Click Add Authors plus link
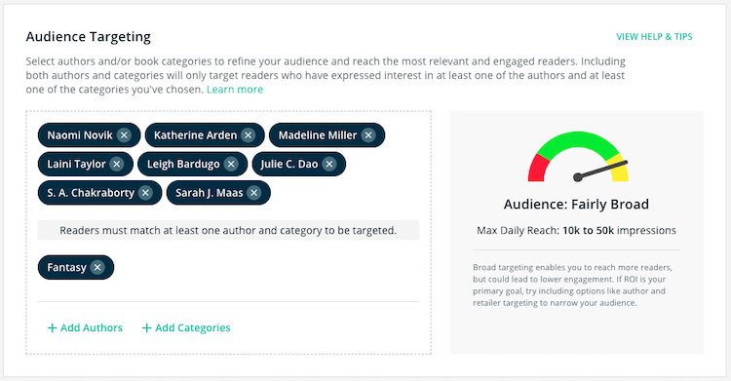The height and width of the screenshot is (381, 731). 85,327
